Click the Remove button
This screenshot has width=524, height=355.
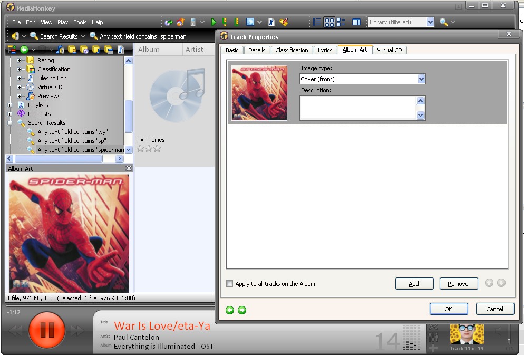click(458, 284)
